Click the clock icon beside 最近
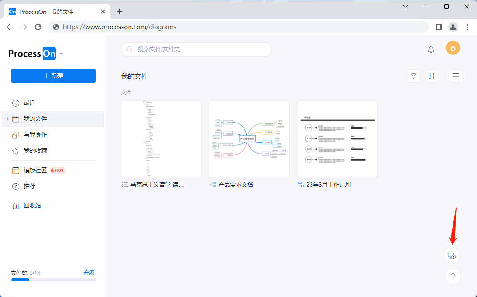The image size is (477, 297). click(x=16, y=103)
